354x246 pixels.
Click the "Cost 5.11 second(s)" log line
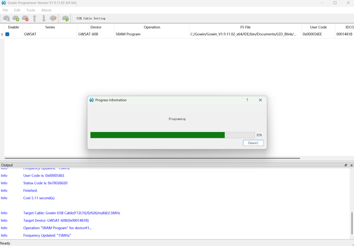coord(39,198)
